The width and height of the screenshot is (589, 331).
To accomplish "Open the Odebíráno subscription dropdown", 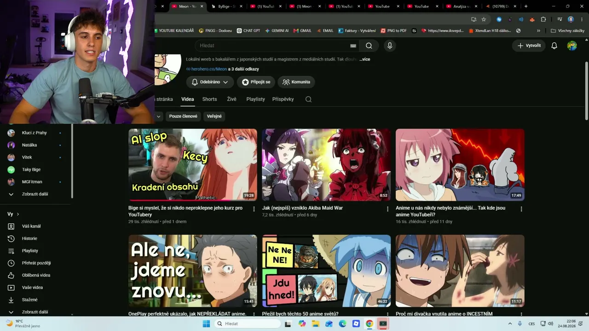I will [210, 82].
